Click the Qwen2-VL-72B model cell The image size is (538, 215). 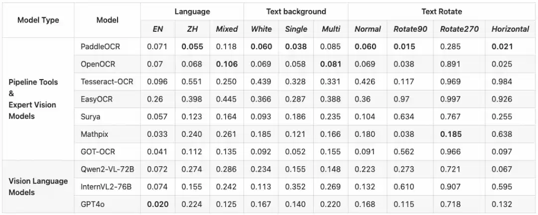point(107,169)
